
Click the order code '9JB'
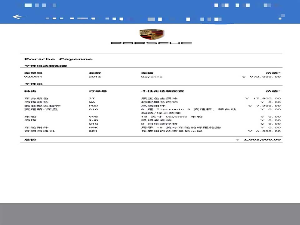pyautogui.click(x=93, y=120)
